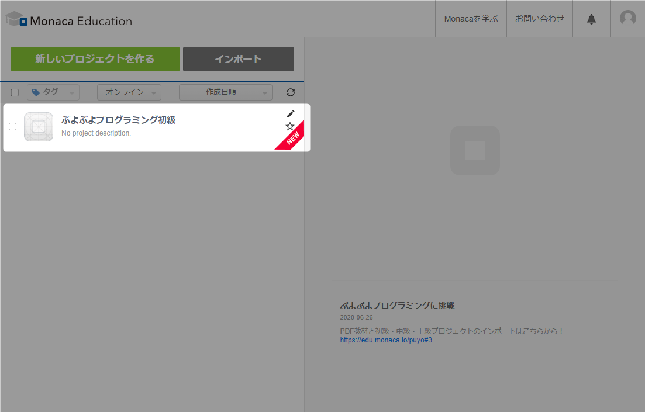Screen dimensions: 645x412
Task: Click the No project description text
Action: [x=96, y=133]
